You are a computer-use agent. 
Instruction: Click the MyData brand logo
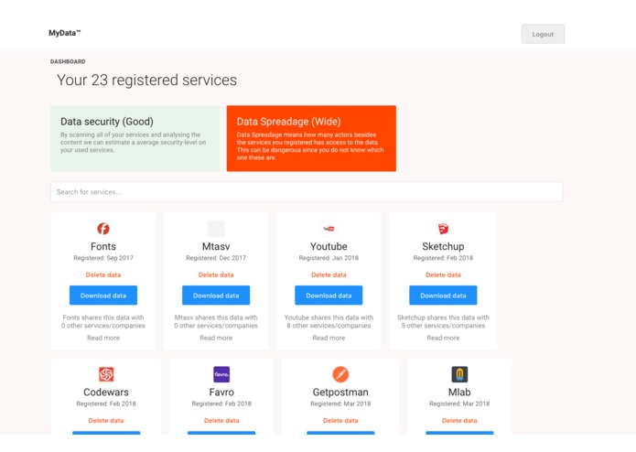pos(64,33)
